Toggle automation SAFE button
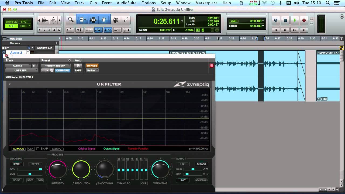This screenshot has width=345, height=194. [x=78, y=70]
